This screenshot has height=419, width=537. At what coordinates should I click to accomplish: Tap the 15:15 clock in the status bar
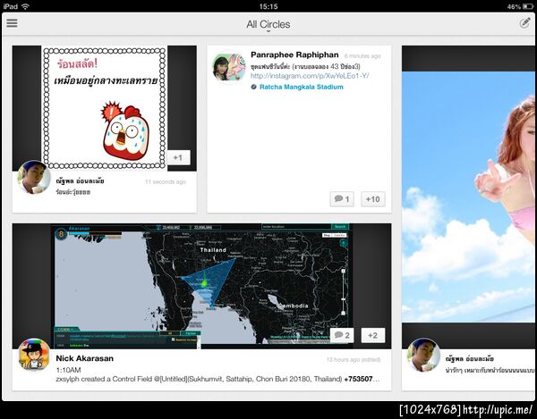coord(268,6)
